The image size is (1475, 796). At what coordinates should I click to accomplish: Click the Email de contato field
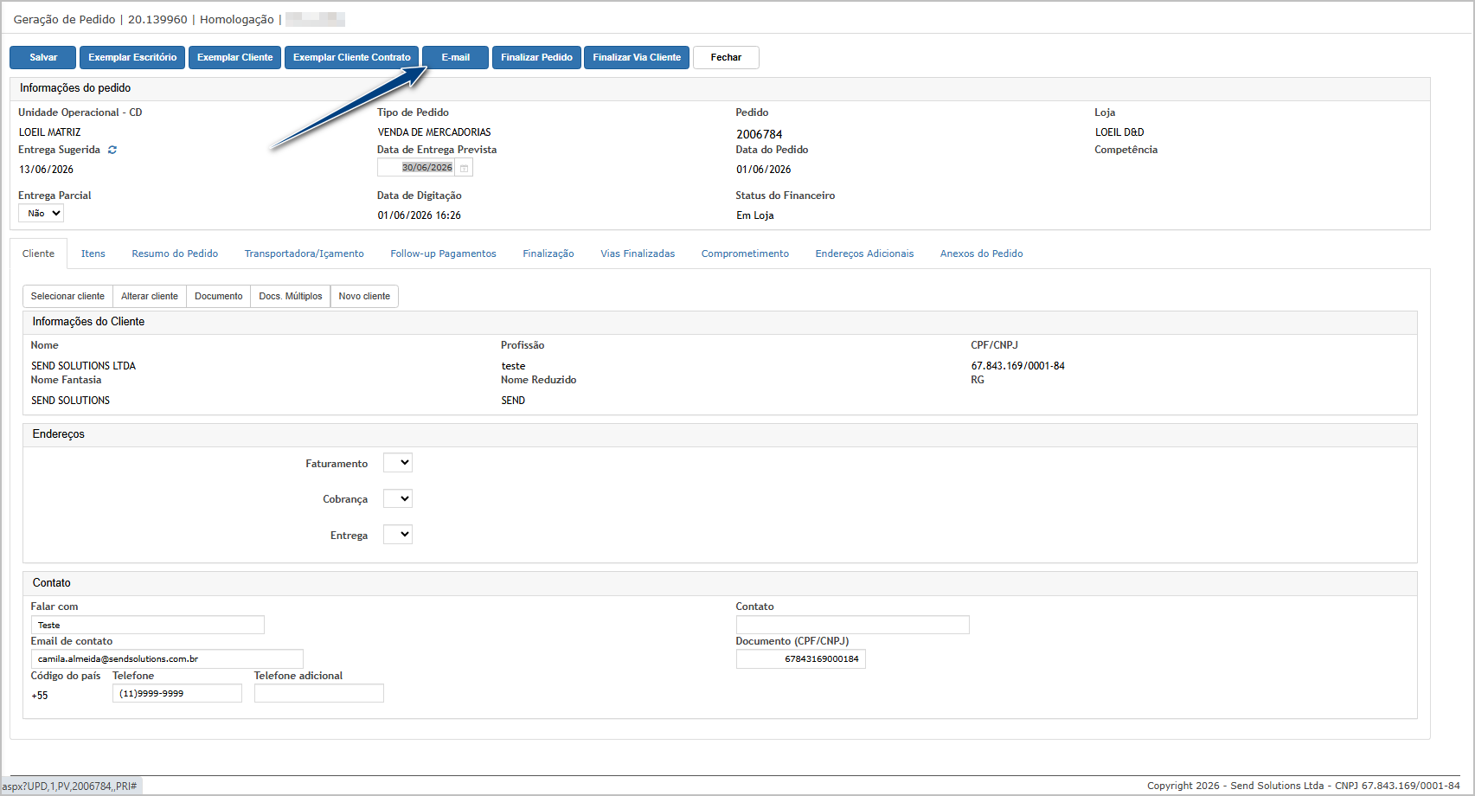click(167, 659)
